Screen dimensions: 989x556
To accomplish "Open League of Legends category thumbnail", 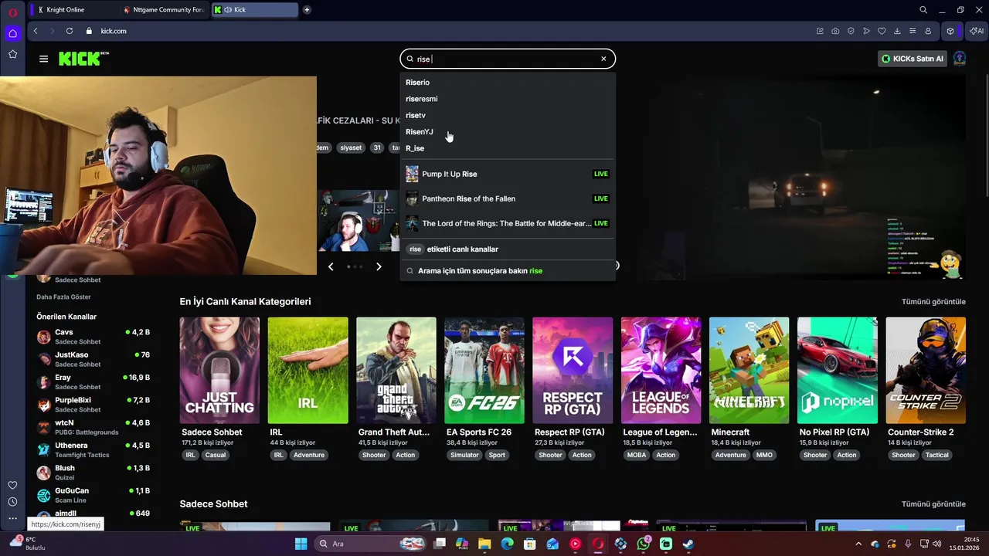I will (661, 370).
